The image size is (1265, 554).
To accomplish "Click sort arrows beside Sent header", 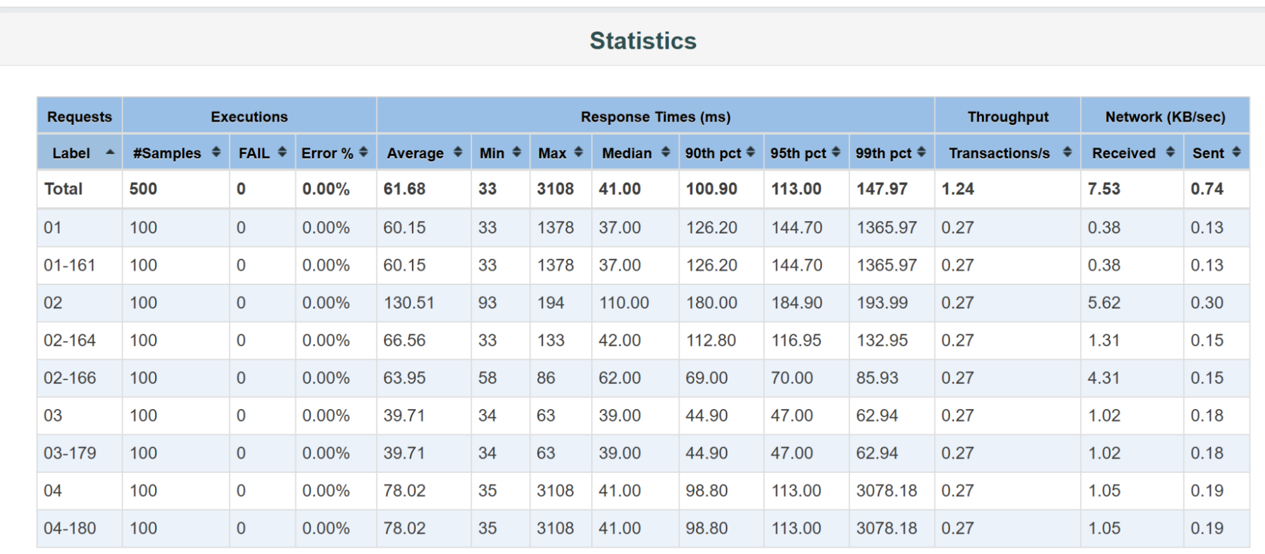I will coord(1237,152).
